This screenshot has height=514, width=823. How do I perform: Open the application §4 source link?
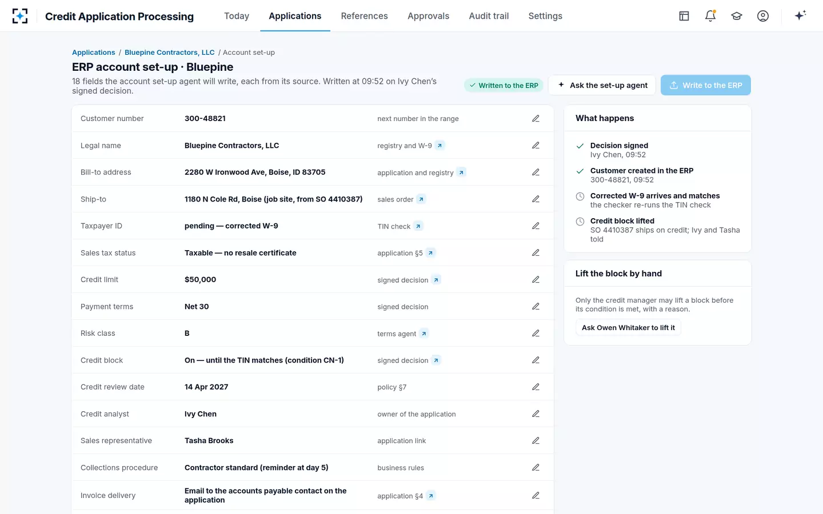431,496
